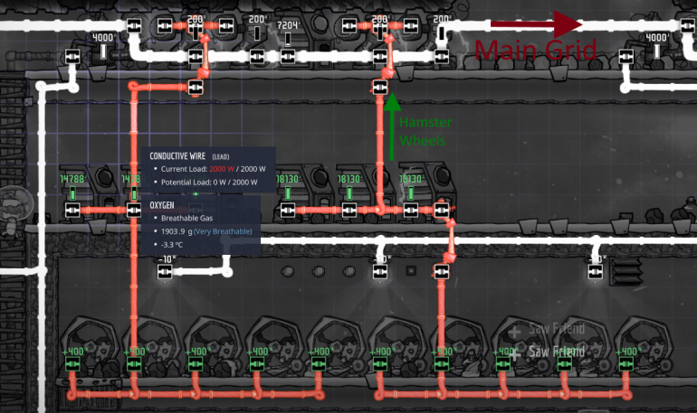Click the Current Load: 2000 W / 2000 W line

(213, 169)
